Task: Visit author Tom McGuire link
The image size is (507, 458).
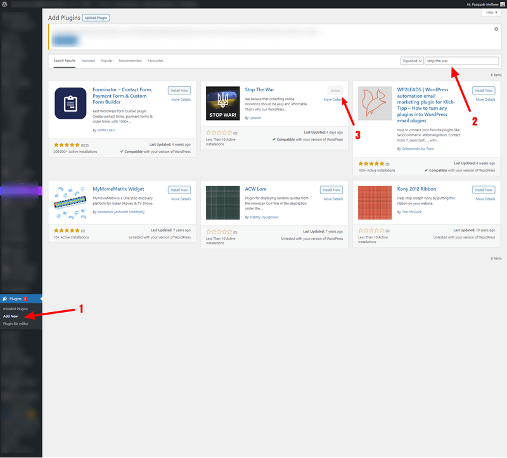Action: point(411,212)
